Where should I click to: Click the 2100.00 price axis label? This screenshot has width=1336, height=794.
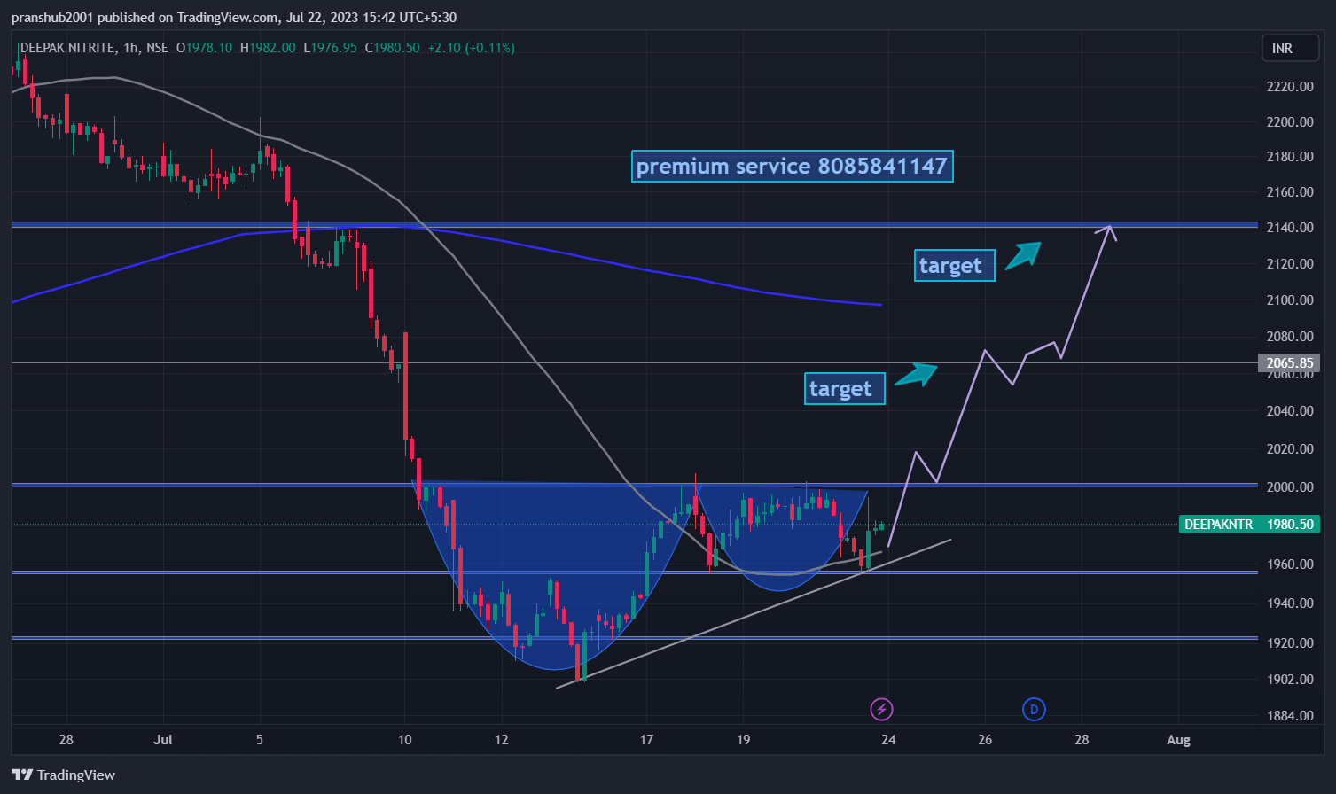1290,300
